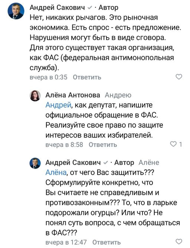Open timestamp 'вчера в 12:47'
This screenshot has width=190, height=248.
coord(66,242)
